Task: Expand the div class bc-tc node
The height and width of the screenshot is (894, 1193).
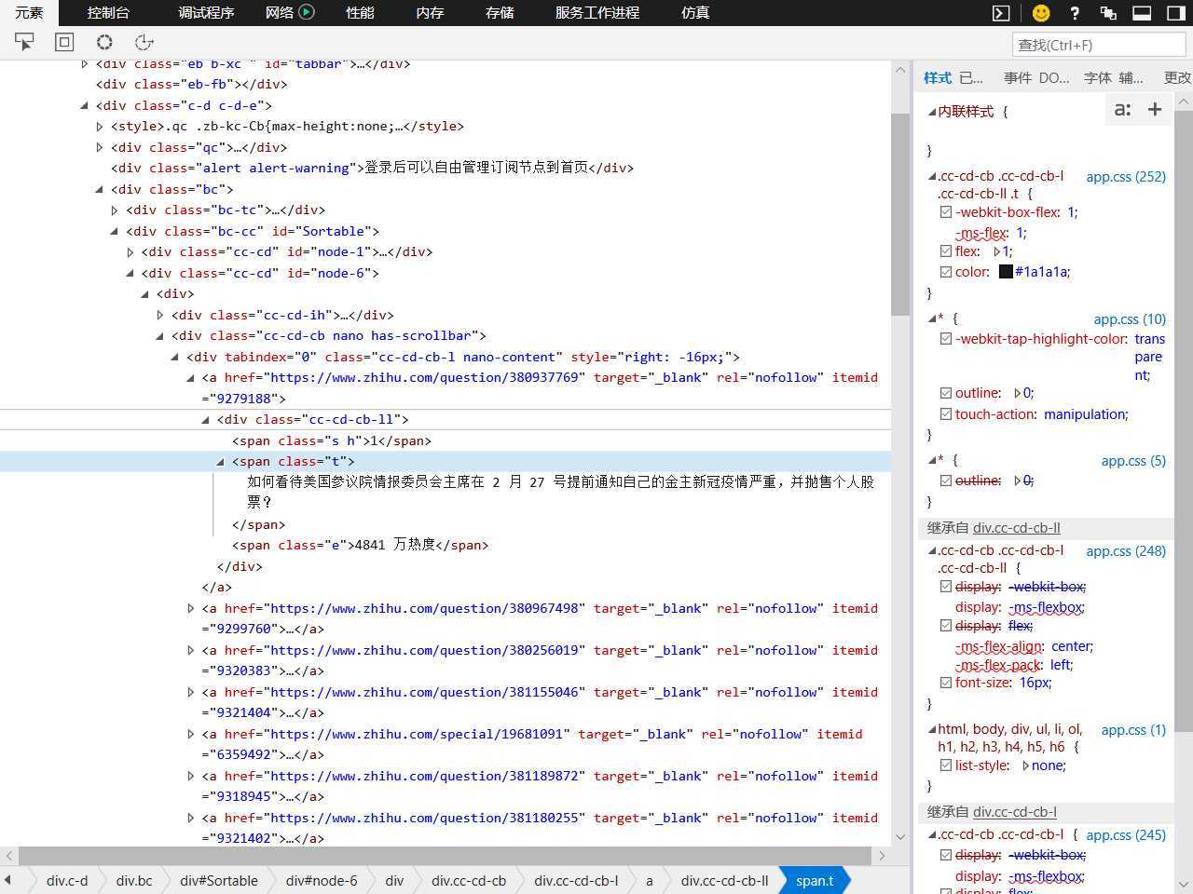Action: tap(115, 210)
